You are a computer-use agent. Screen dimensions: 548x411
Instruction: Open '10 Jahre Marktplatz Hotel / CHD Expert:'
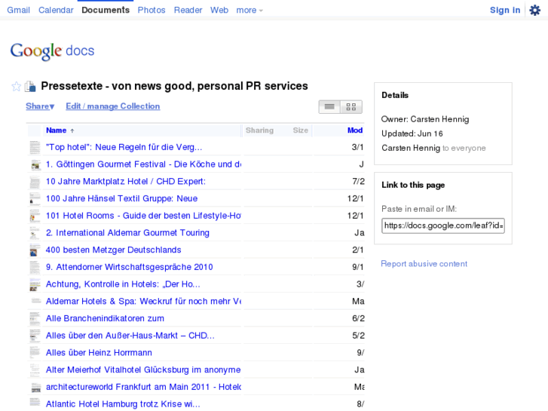tap(126, 182)
